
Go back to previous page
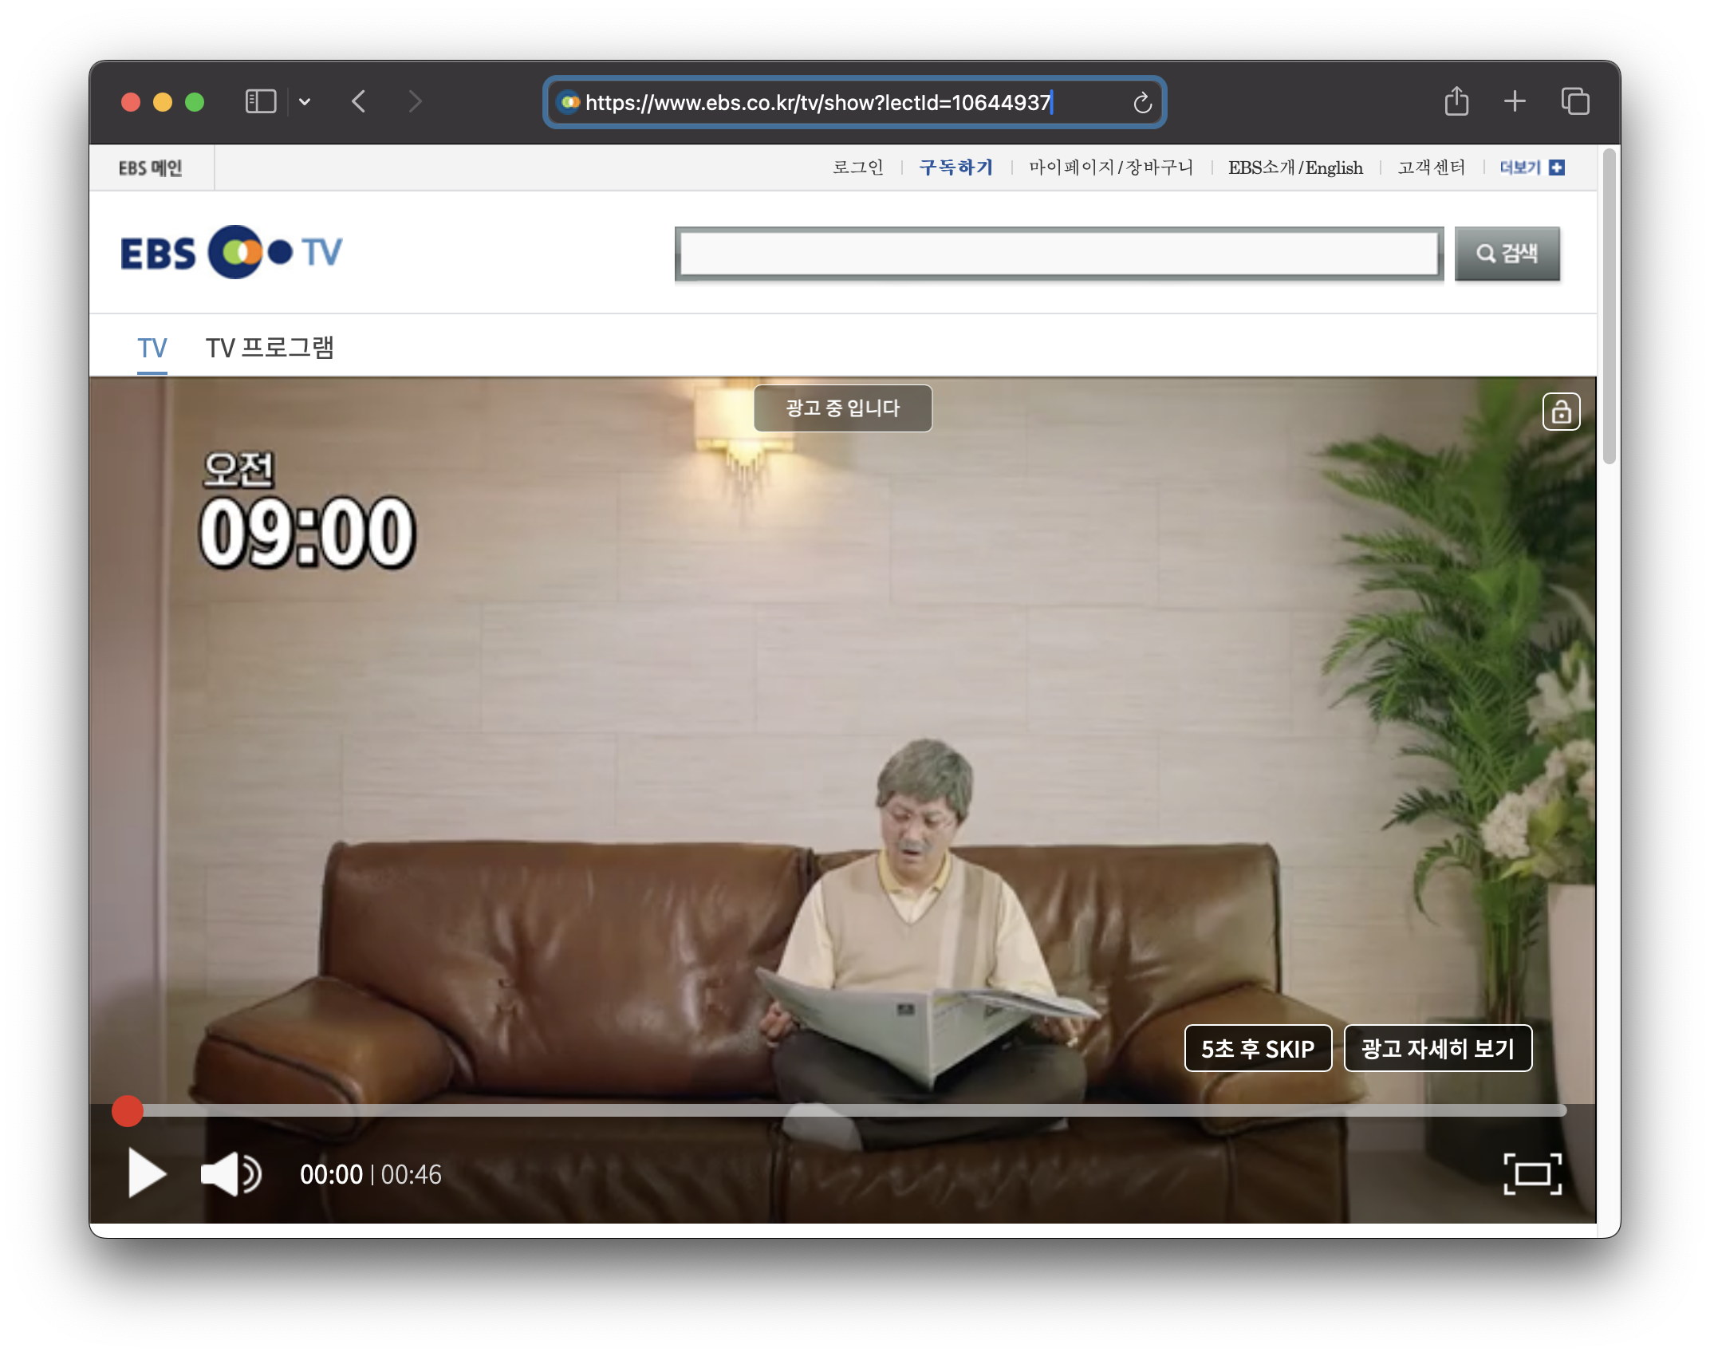[359, 102]
